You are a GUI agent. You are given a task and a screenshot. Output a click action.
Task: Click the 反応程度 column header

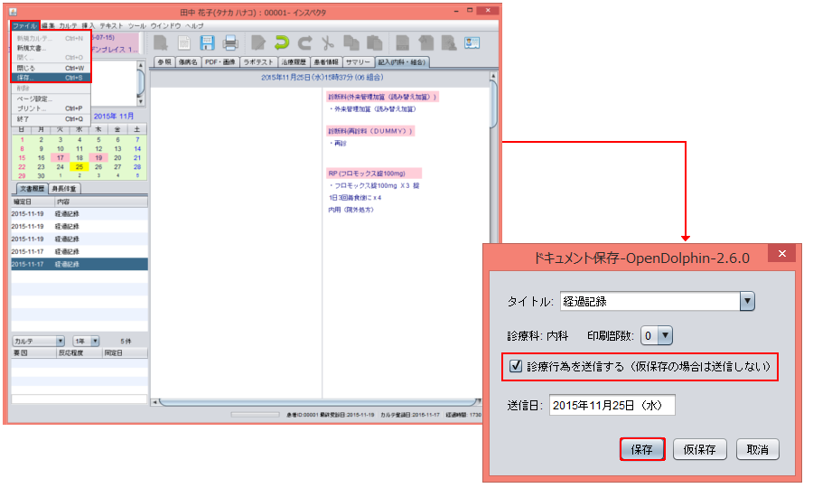tap(79, 352)
